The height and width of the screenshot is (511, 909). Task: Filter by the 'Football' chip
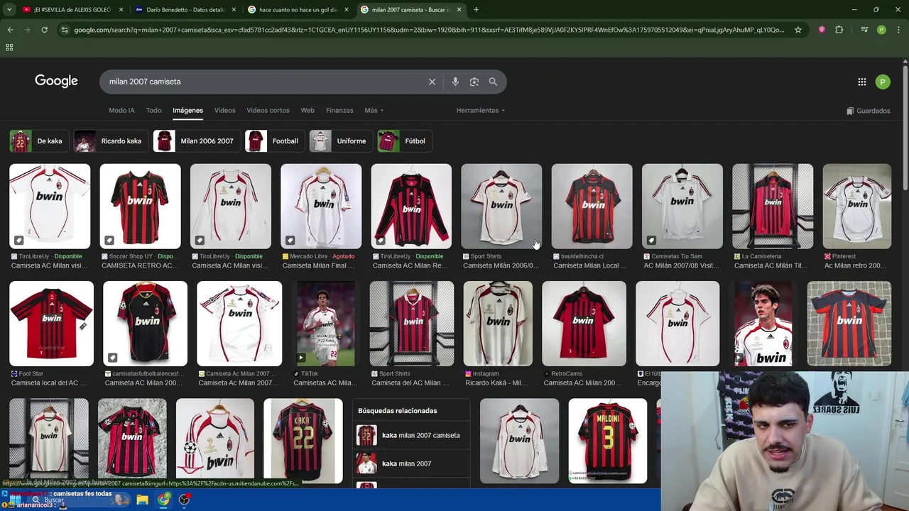273,141
